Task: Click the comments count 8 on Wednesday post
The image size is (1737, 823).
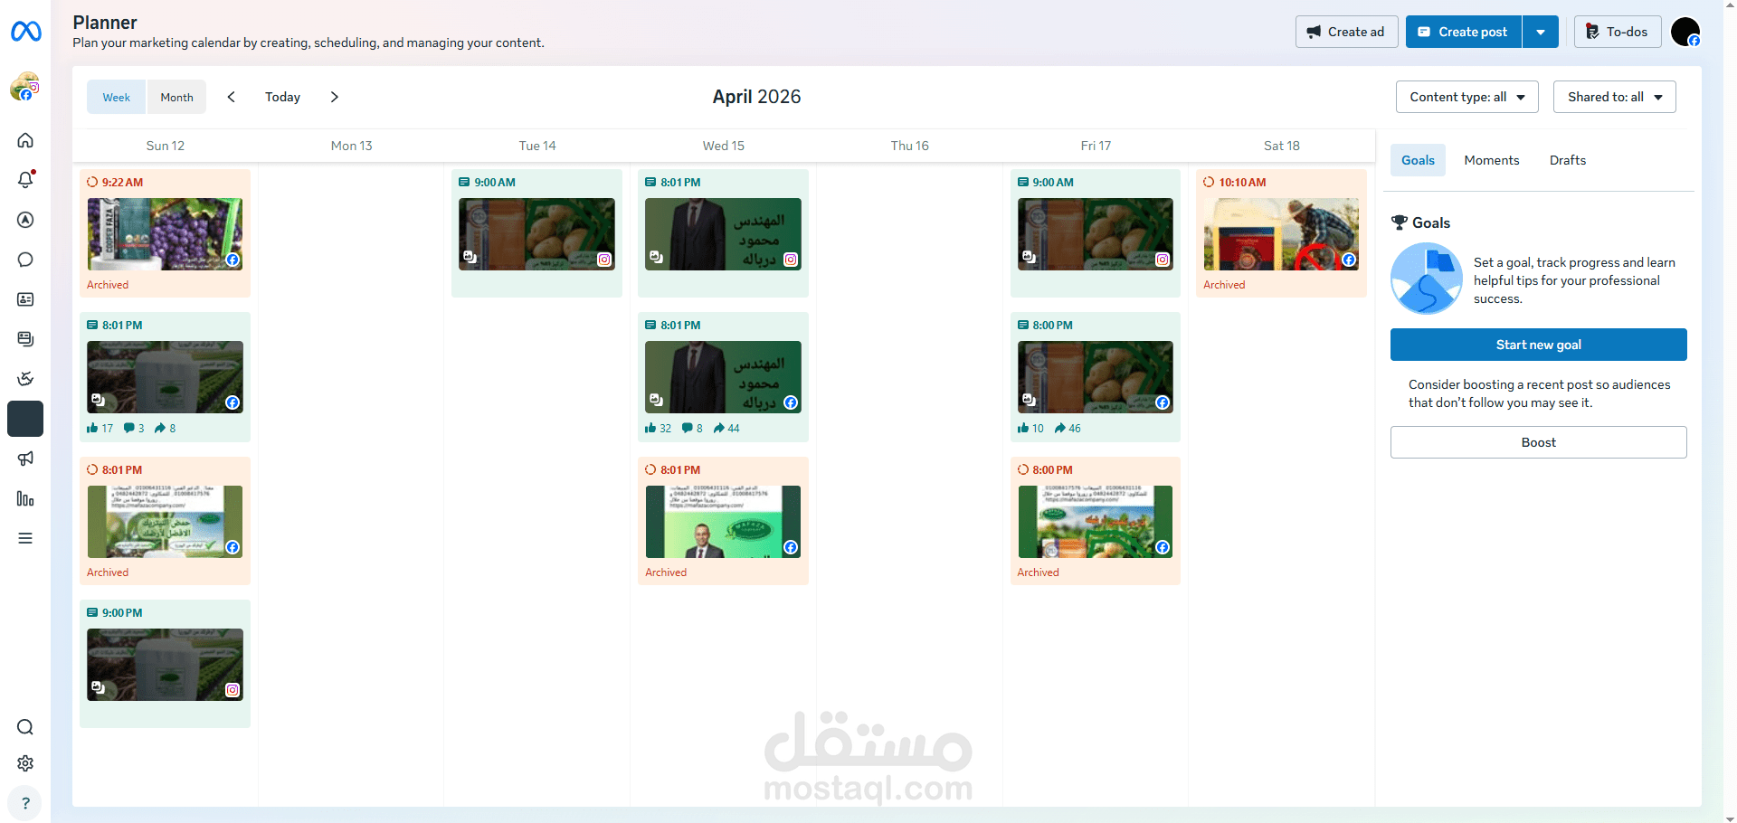Action: tap(692, 429)
